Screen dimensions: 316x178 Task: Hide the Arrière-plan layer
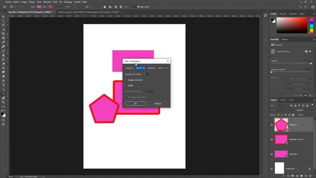[272, 169]
